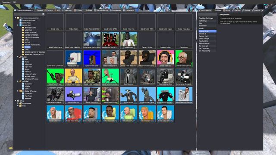Open the TREVOR HENDERSON folder
This screenshot has width=276, height=155.
click(32, 45)
